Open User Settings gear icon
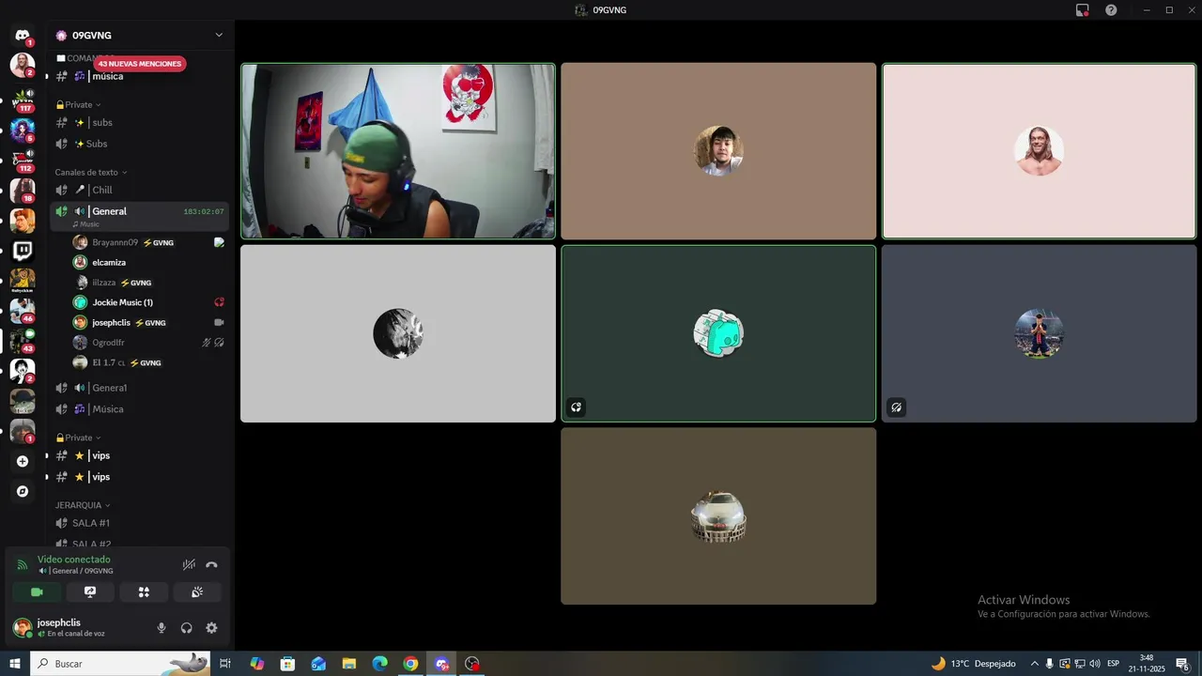The image size is (1202, 676). pyautogui.click(x=211, y=628)
